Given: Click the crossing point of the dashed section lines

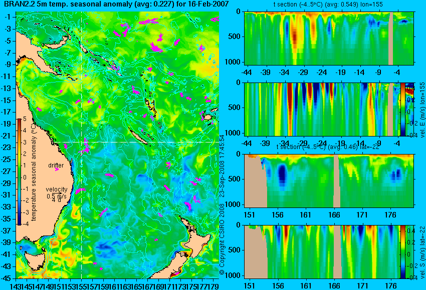Looking at the screenshot, I should pos(81,142).
